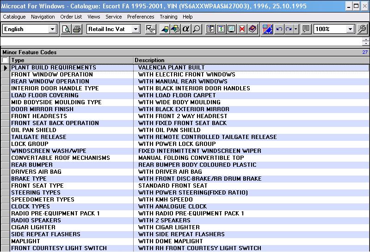Open the Retail Inc Vat price dropdown
The width and height of the screenshot is (370, 252).
[136, 29]
